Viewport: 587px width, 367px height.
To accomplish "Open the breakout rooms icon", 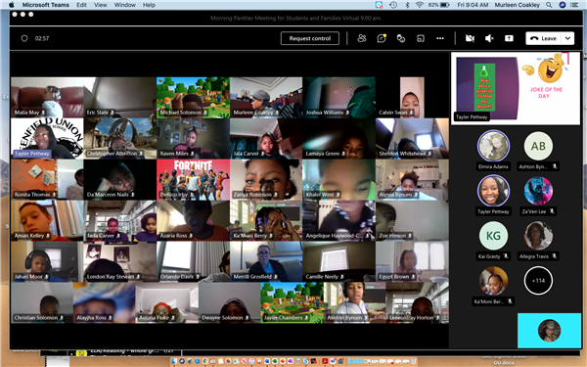I will pyautogui.click(x=421, y=38).
